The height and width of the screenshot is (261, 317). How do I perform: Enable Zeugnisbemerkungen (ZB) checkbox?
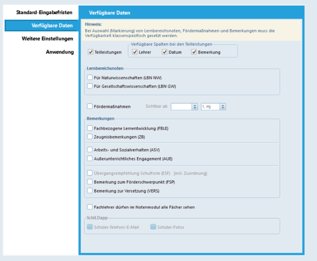pyautogui.click(x=90, y=137)
